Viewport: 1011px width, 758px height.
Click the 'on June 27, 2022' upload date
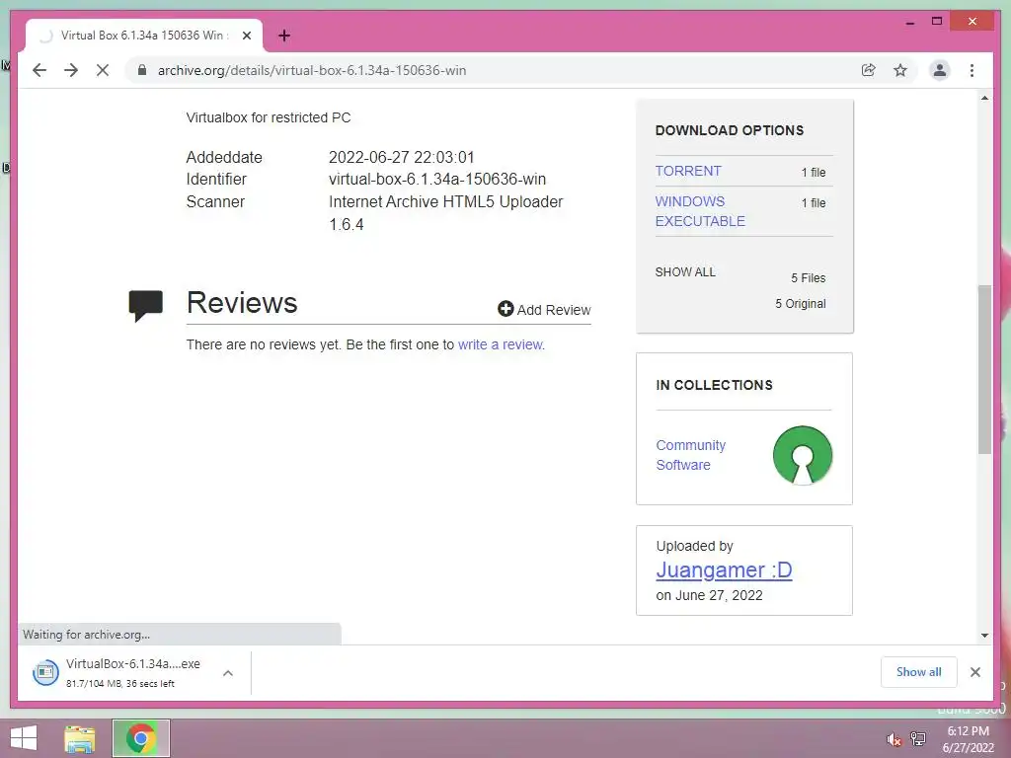point(709,595)
